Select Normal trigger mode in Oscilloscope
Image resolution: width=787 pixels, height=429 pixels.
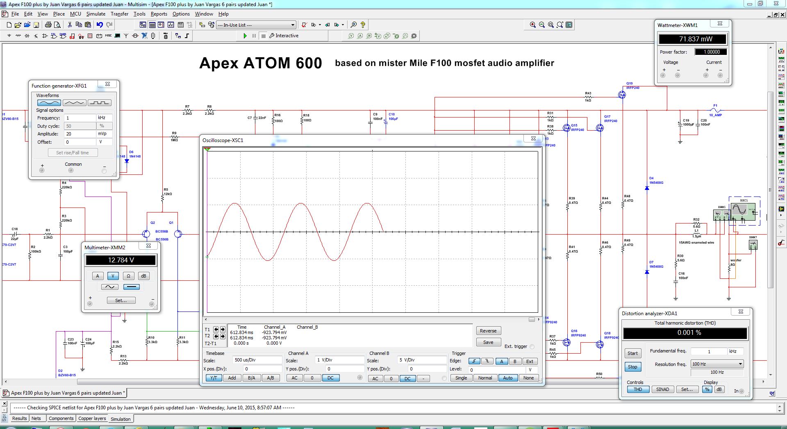pos(485,378)
